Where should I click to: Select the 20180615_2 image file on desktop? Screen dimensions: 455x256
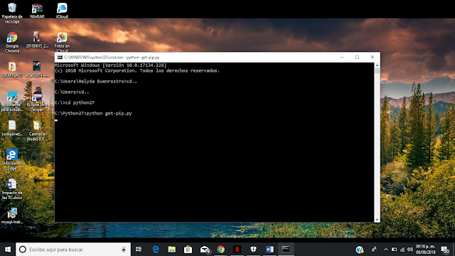pos(37,40)
